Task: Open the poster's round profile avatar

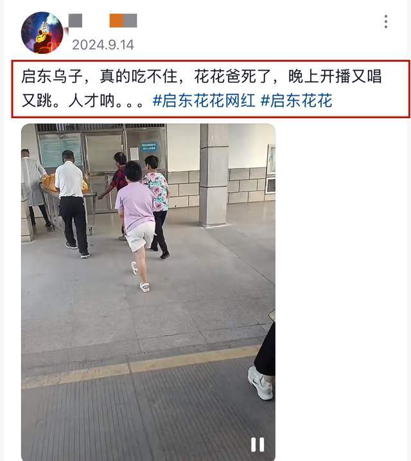Action: [x=42, y=33]
